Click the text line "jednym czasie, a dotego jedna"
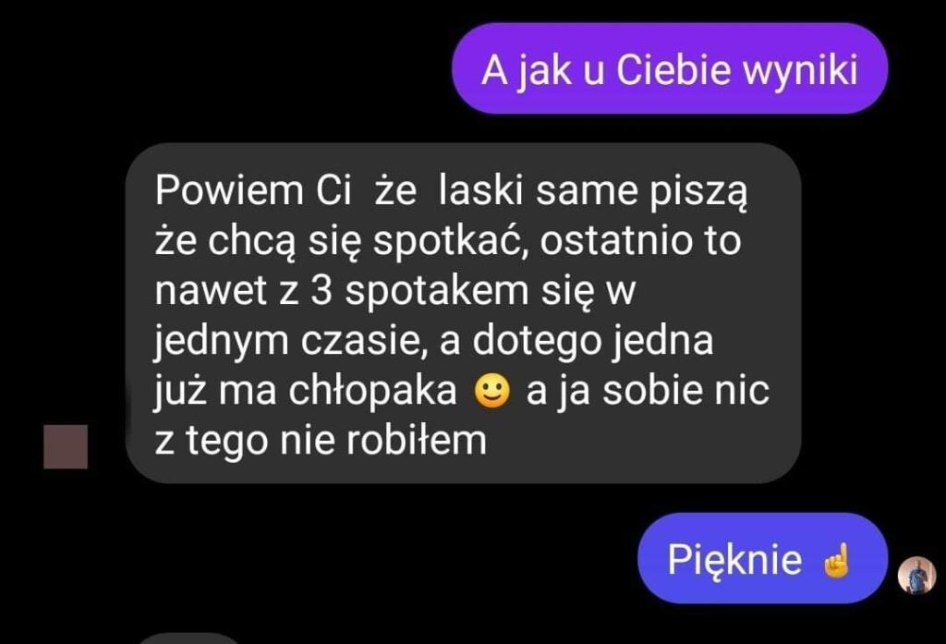The image size is (946, 644). [x=433, y=341]
